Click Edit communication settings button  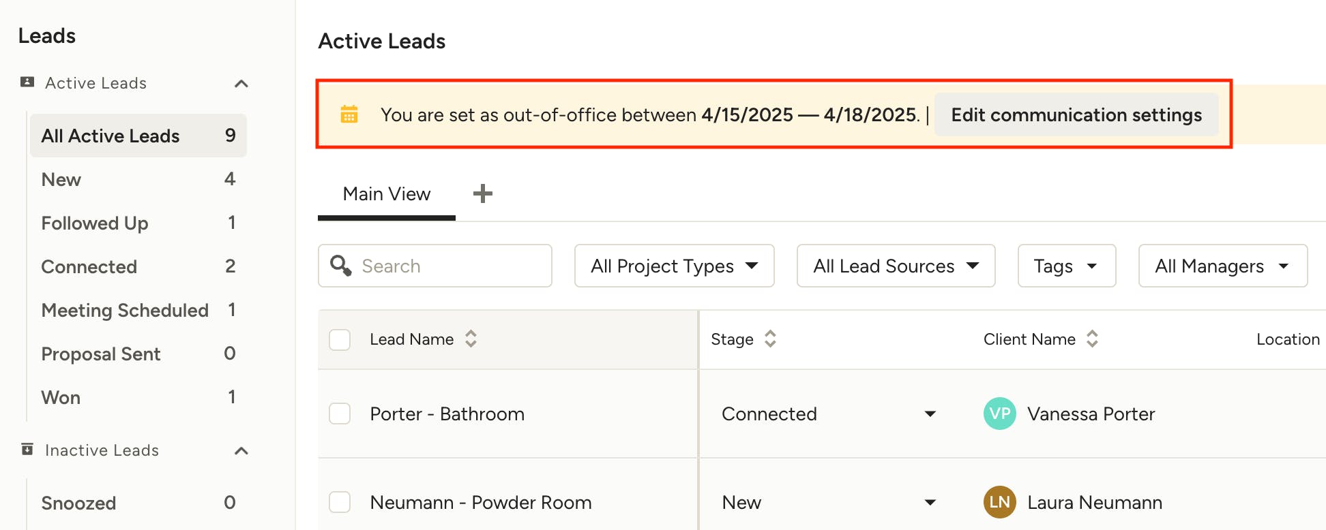[x=1076, y=115]
